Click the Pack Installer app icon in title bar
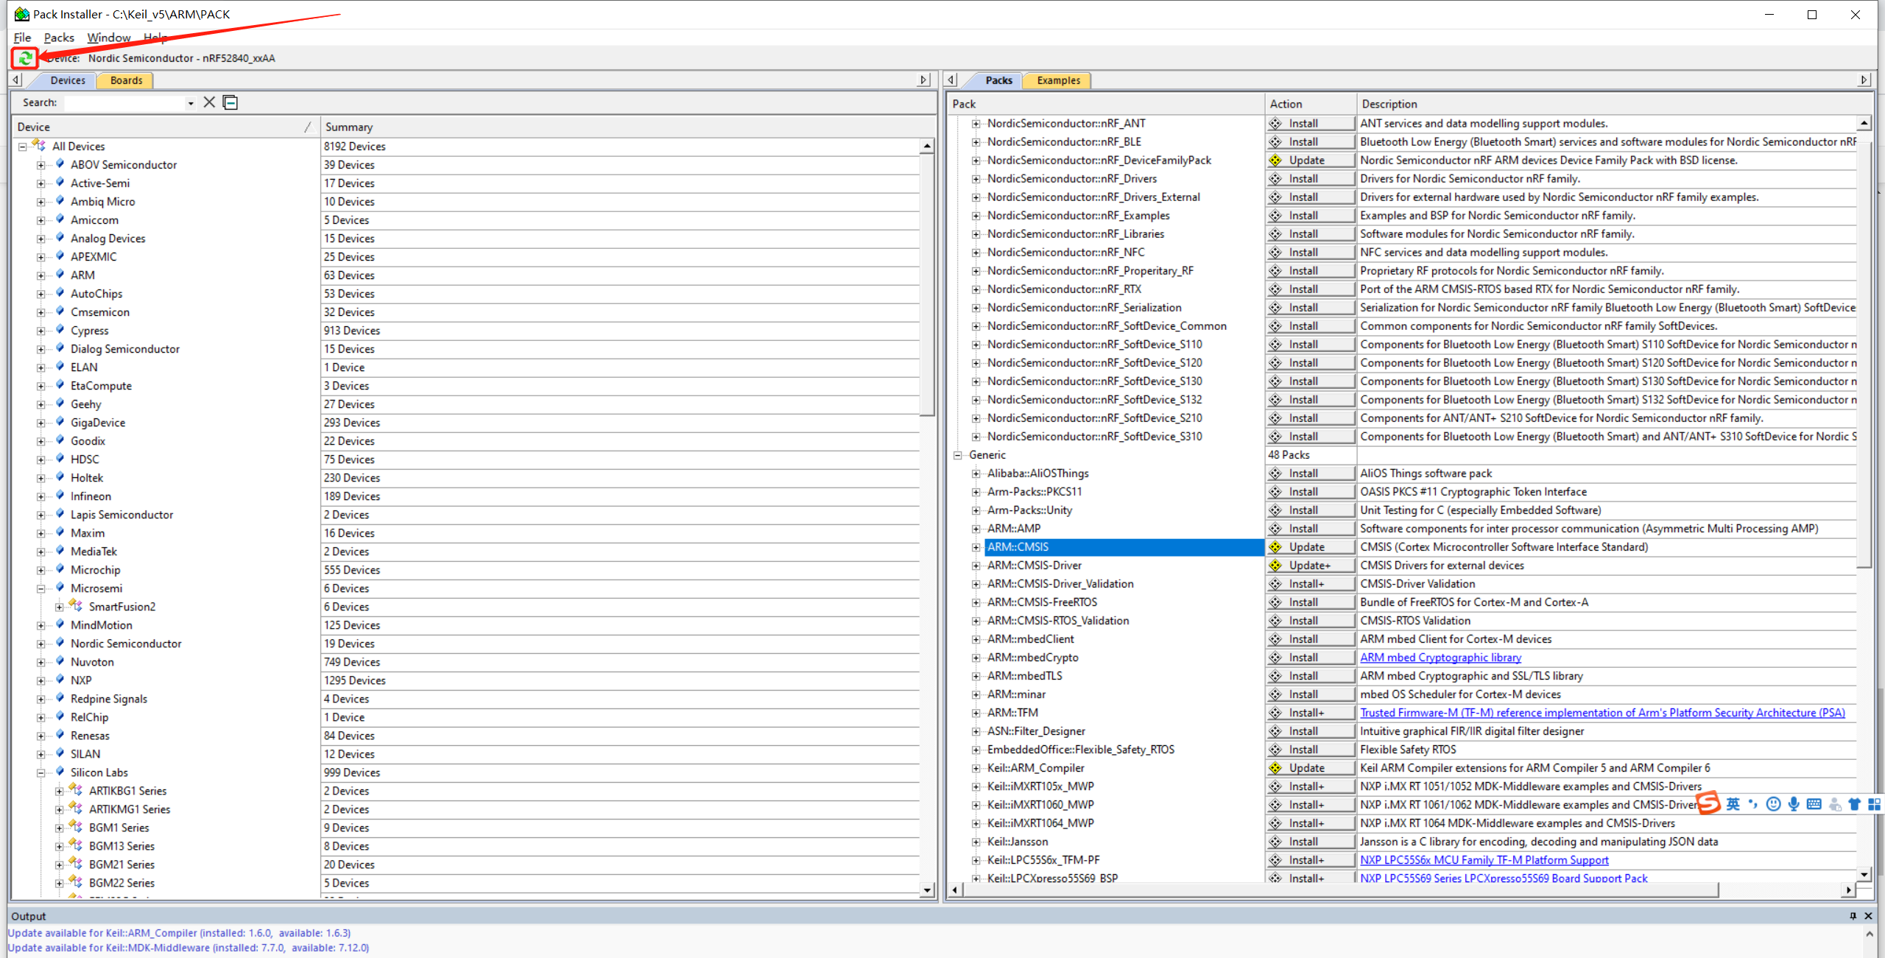 point(21,14)
